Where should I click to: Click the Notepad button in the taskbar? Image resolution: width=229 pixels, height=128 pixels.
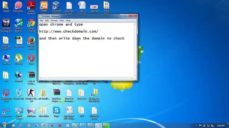tap(99, 126)
